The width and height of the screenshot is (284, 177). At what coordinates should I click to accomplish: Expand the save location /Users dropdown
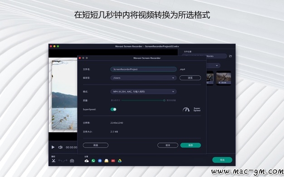pyautogui.click(x=143, y=78)
